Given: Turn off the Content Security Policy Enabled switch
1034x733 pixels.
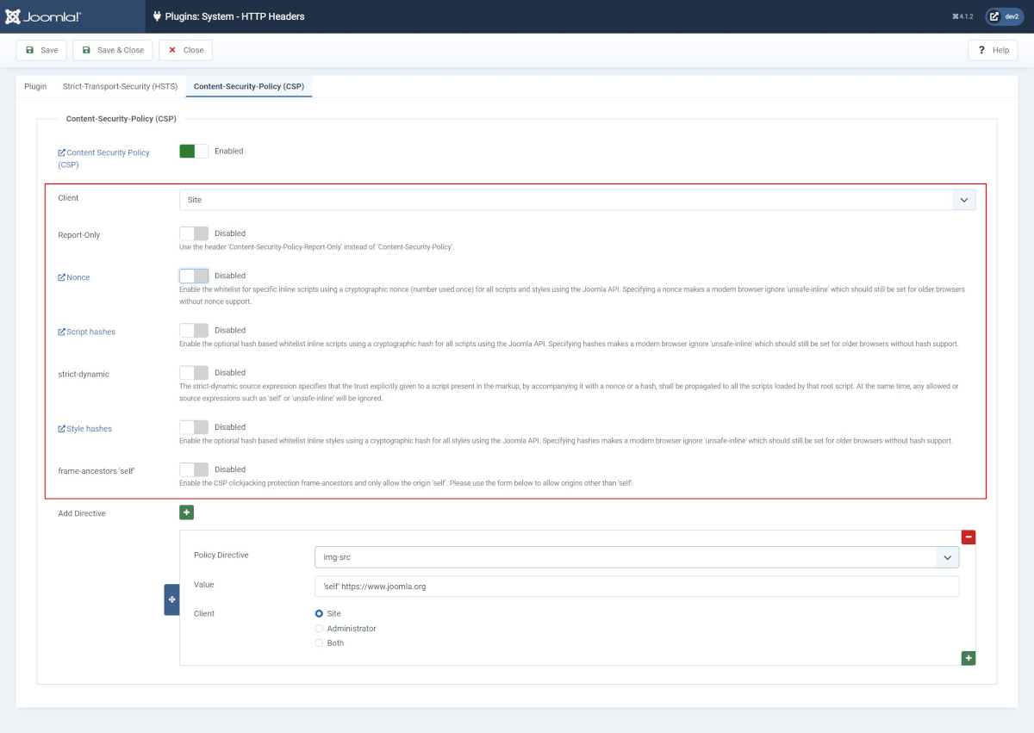Looking at the screenshot, I should tap(194, 150).
